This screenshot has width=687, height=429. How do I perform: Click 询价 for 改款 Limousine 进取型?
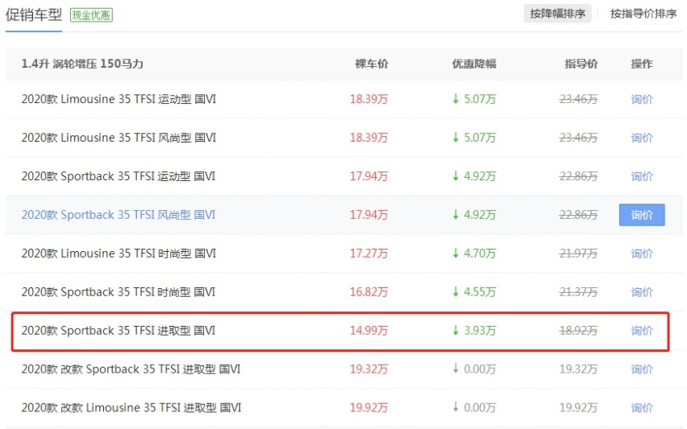click(642, 407)
